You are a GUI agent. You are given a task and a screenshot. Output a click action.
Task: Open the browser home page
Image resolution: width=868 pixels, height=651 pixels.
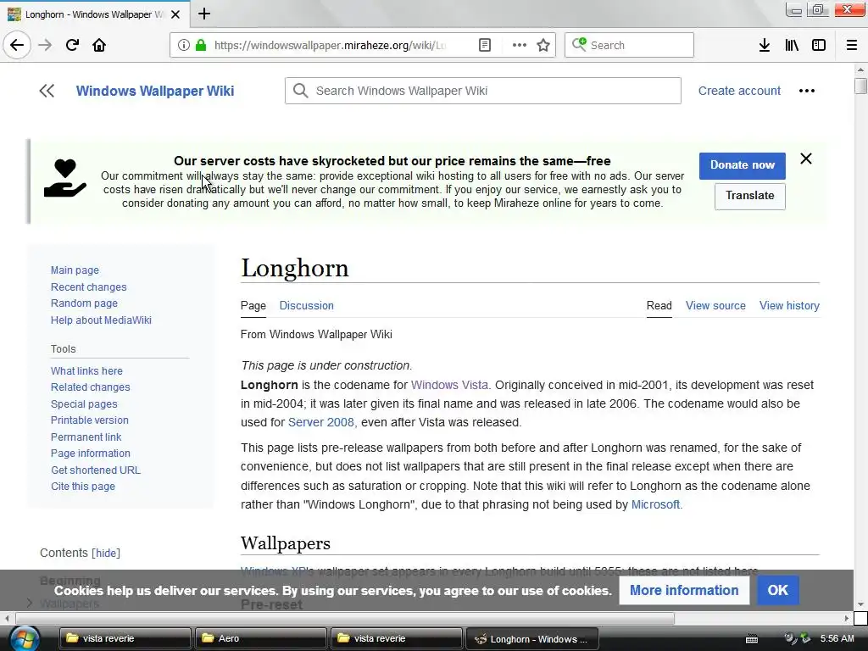99,45
